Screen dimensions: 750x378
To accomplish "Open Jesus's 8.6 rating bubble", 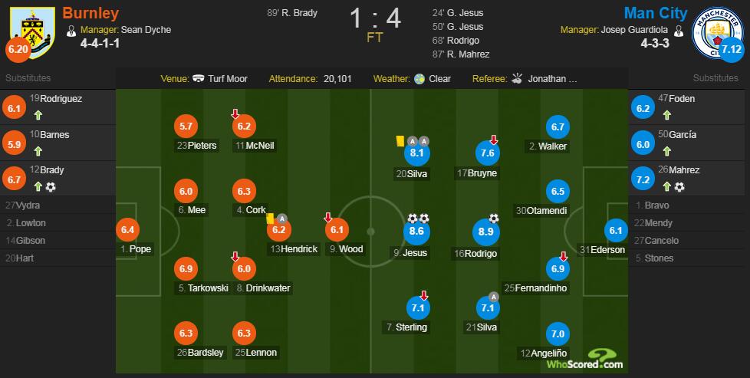I will [x=416, y=231].
